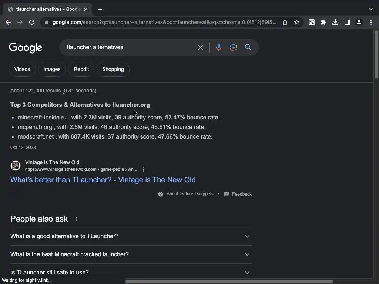Open the Extensions puzzle menu
This screenshot has height=284, width=379.
[x=323, y=22]
